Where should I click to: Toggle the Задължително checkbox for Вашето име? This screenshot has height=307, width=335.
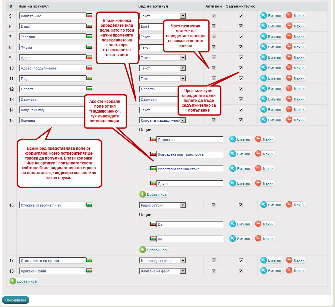tap(241, 16)
